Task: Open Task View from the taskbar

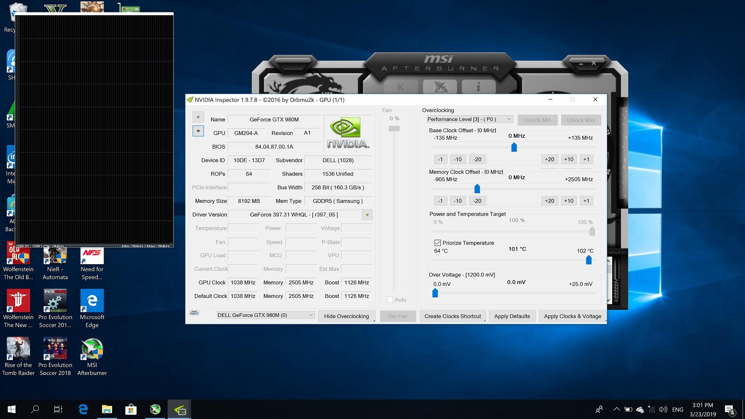Action: tap(58, 409)
